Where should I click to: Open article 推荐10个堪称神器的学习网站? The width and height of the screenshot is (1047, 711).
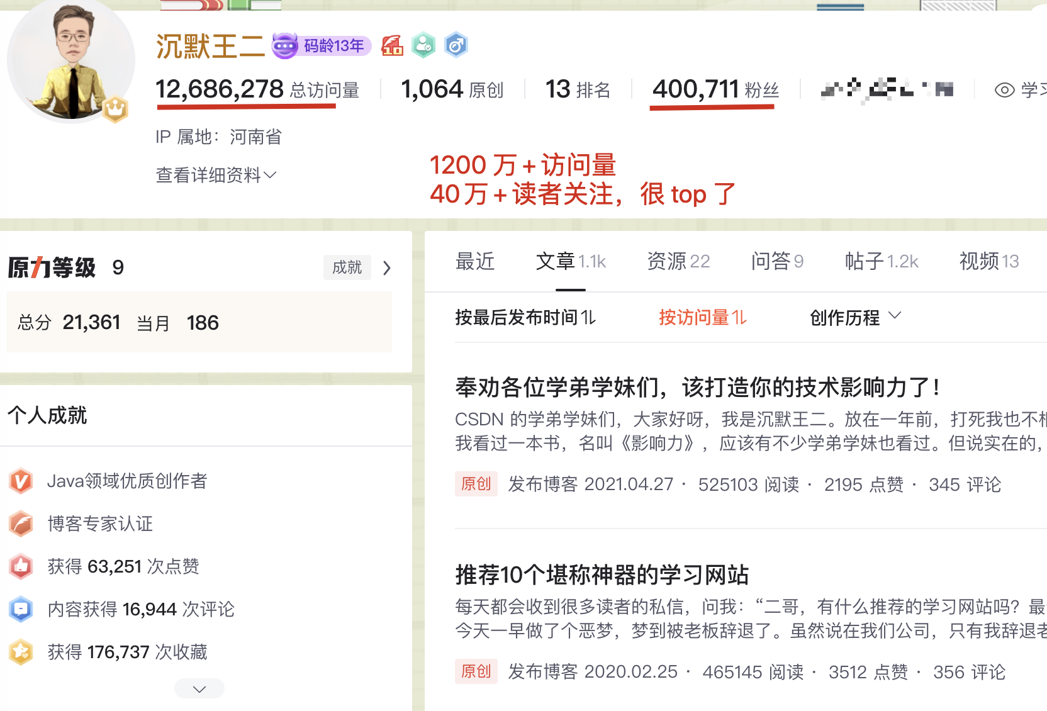pyautogui.click(x=604, y=574)
